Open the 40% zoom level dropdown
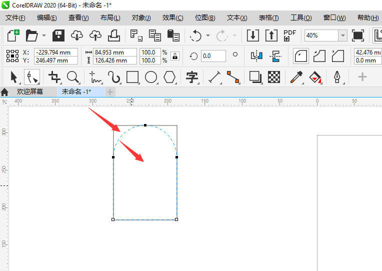Viewport: 382px width, 271px height. point(343,35)
